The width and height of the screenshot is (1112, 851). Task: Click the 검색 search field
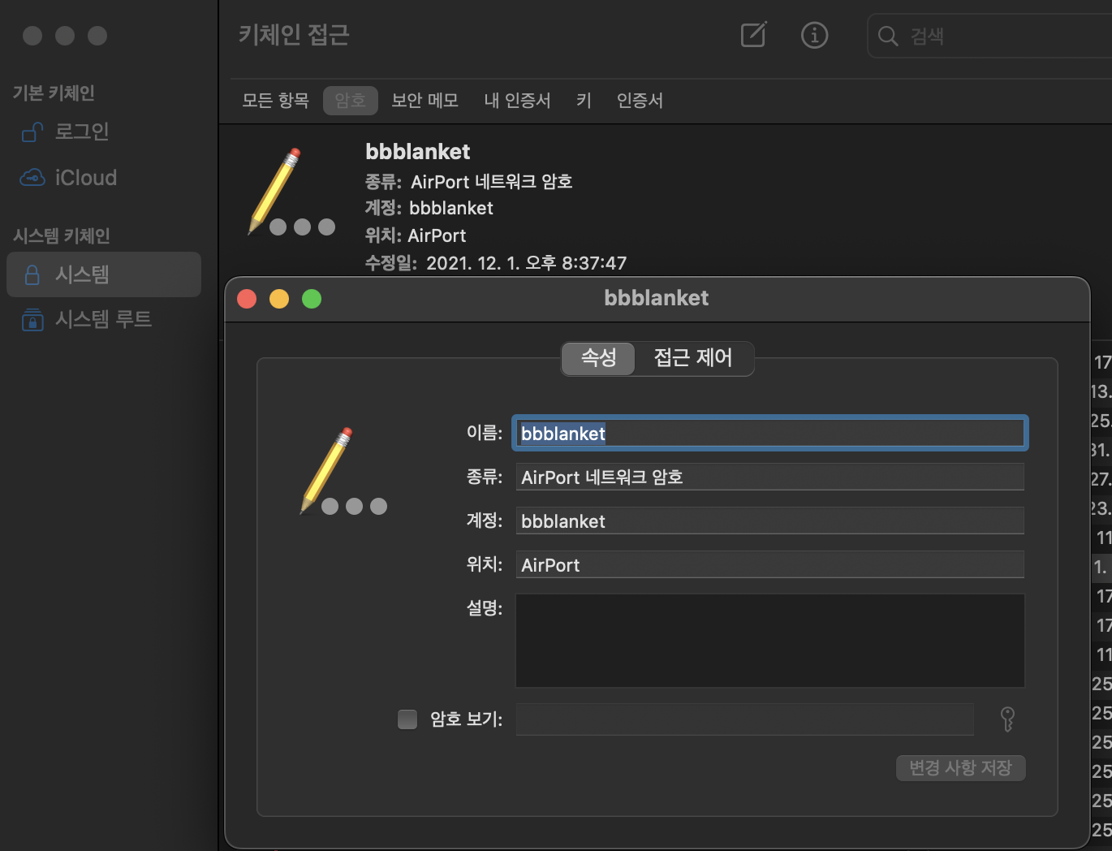(x=989, y=36)
